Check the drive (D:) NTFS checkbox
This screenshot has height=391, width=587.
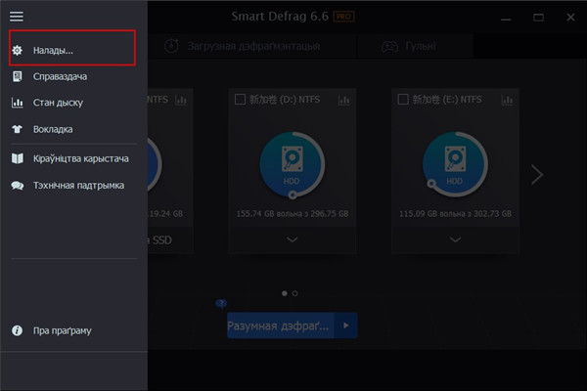(242, 99)
